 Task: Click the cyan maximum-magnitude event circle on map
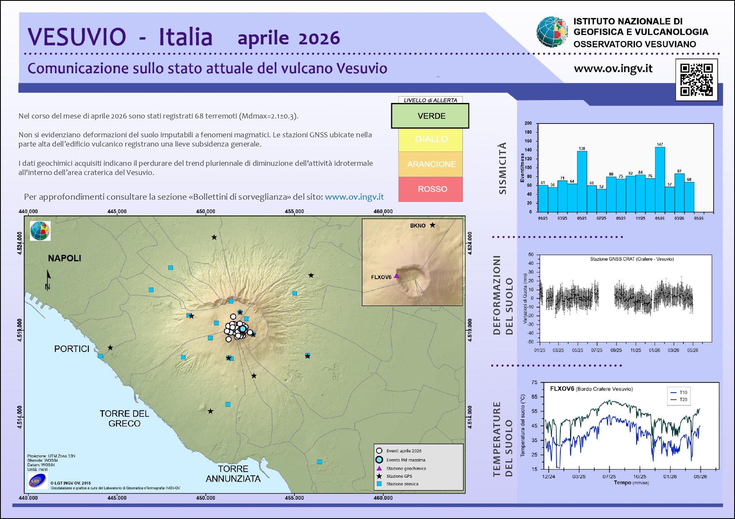(242, 329)
